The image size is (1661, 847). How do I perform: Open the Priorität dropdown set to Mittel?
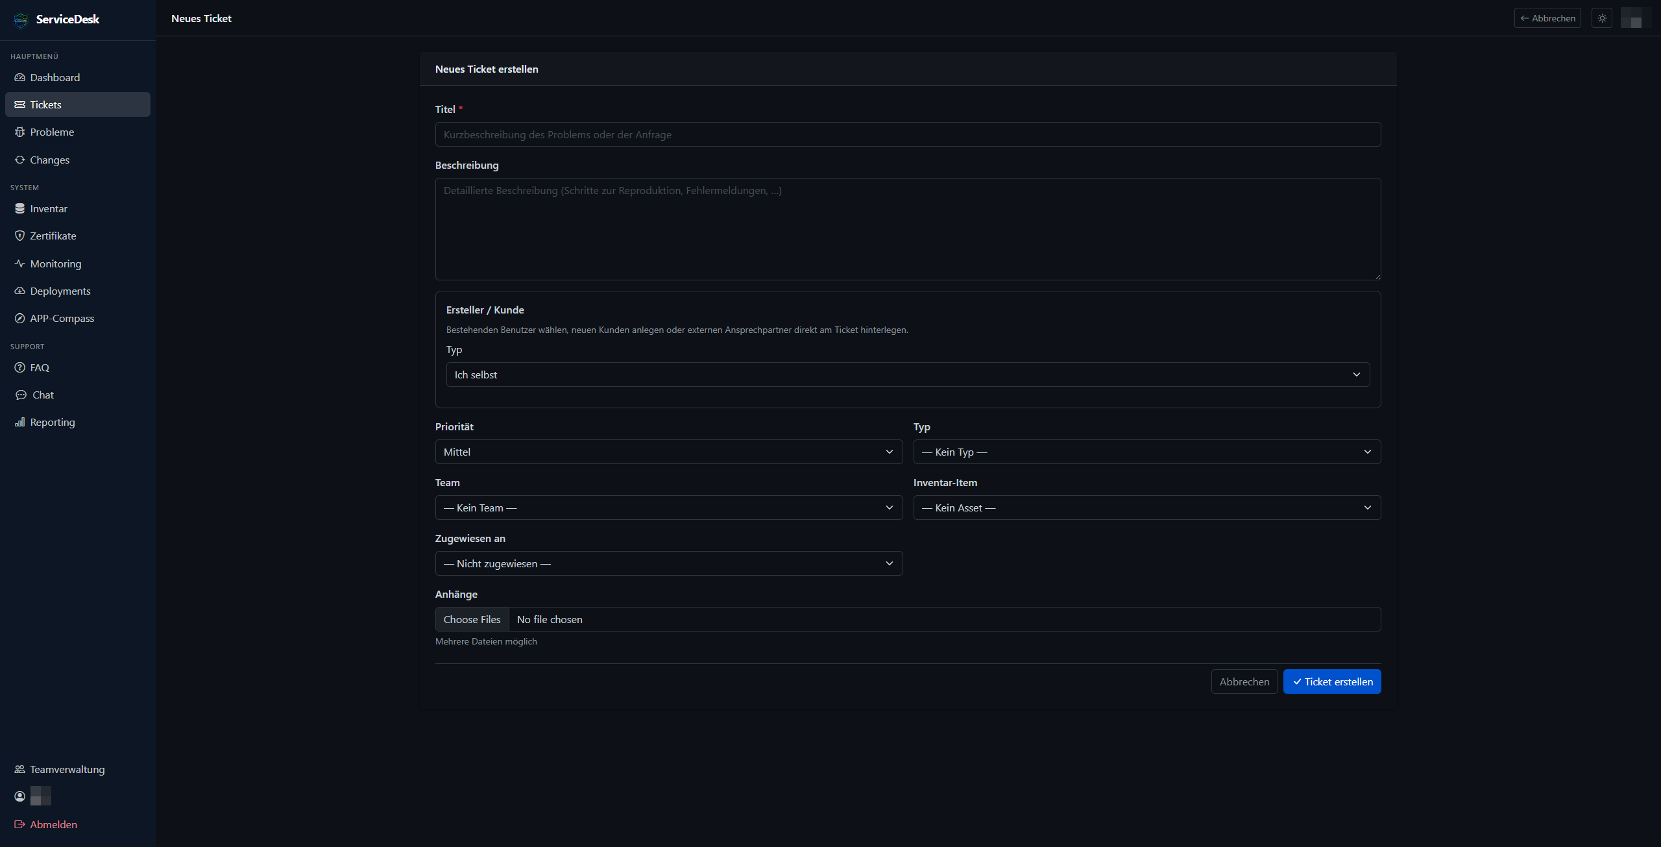pyautogui.click(x=669, y=452)
